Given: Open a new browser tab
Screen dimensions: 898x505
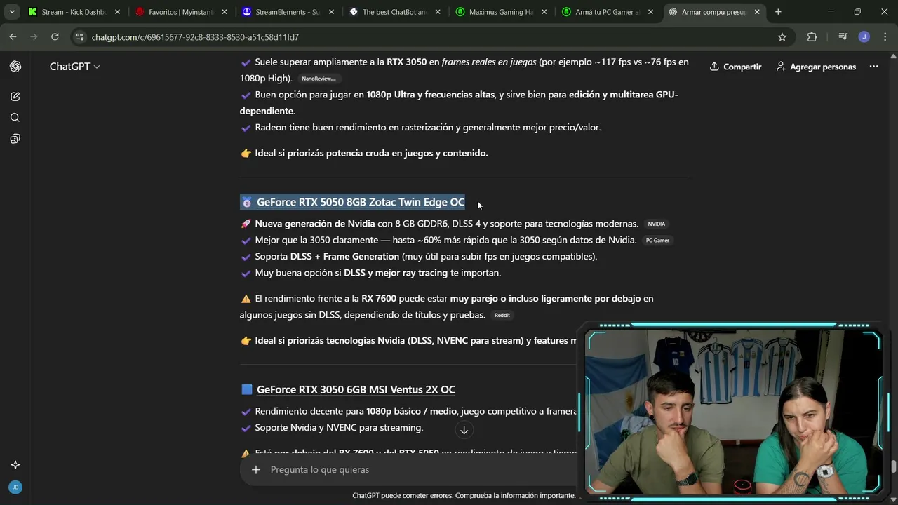Looking at the screenshot, I should point(778,12).
